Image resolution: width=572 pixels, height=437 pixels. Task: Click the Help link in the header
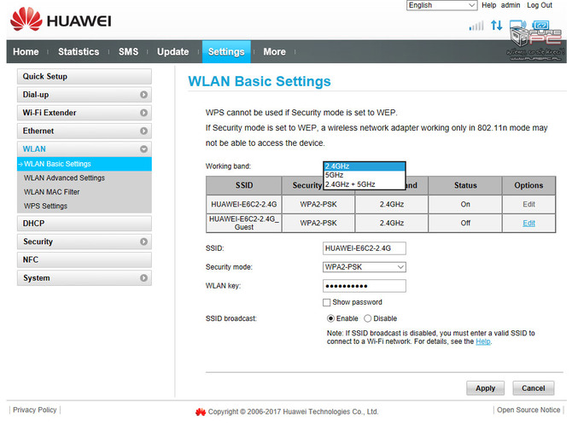click(x=489, y=5)
